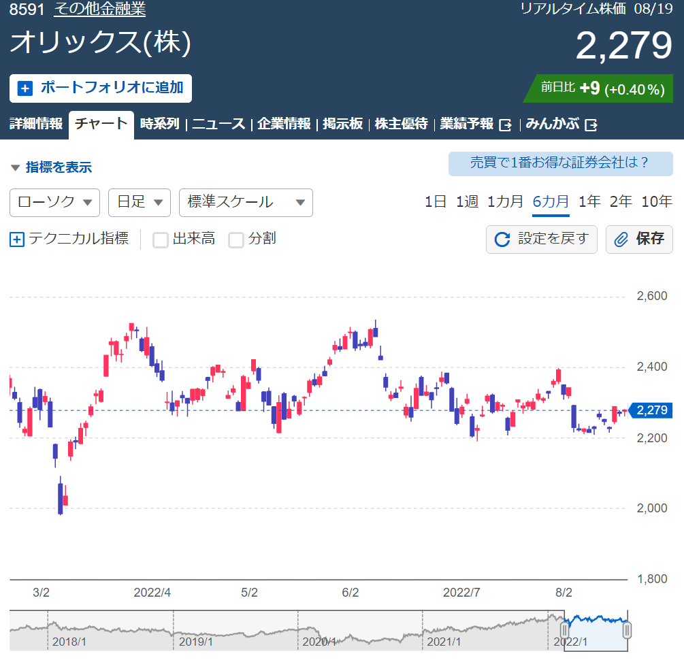Screen dimensions: 684x662
Task: Click the reload icon in 設定を戻す
Action: pyautogui.click(x=502, y=239)
